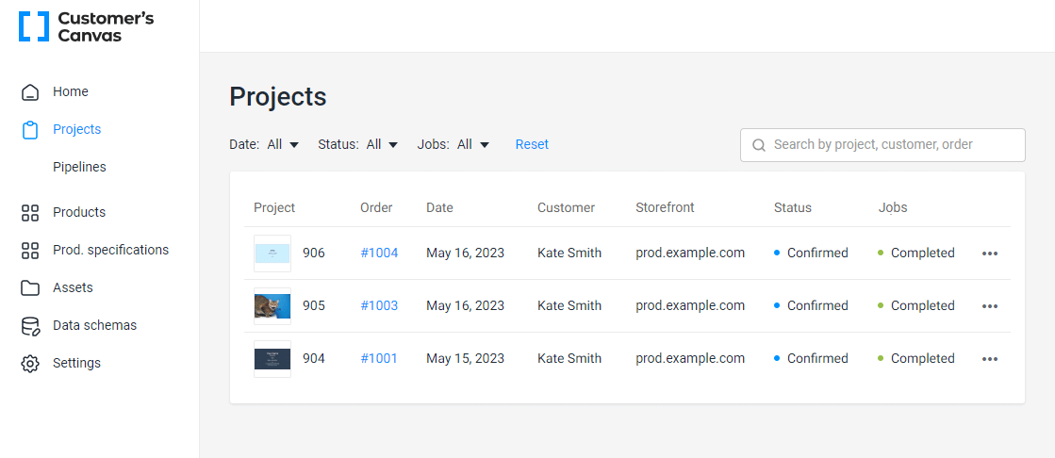This screenshot has width=1055, height=458.
Task: Click Kate Smith in project 905 row
Action: tap(569, 305)
